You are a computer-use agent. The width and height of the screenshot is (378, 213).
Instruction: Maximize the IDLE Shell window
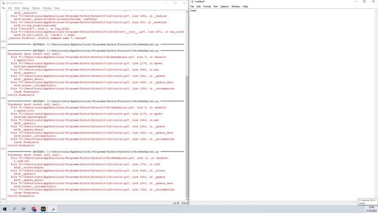(x=175, y=3)
